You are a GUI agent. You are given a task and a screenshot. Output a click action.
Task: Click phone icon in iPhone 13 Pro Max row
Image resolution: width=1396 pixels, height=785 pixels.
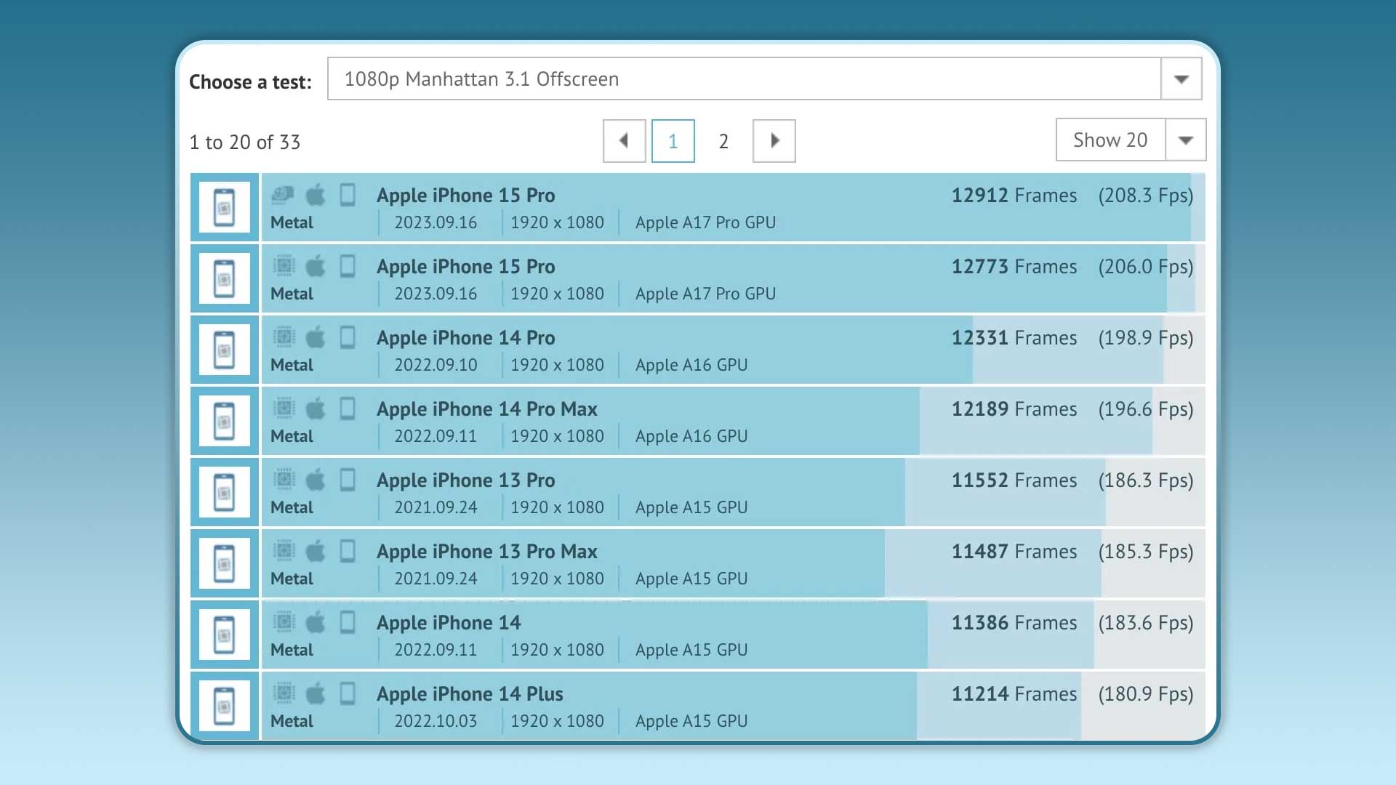[348, 550]
